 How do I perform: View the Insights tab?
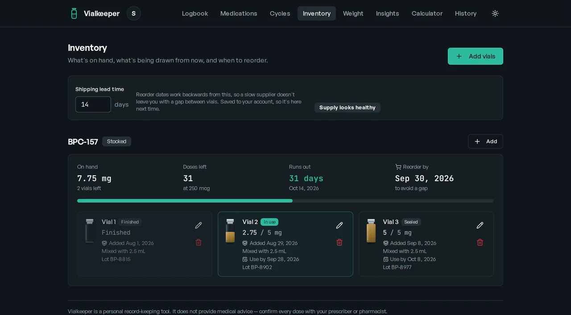(x=388, y=13)
